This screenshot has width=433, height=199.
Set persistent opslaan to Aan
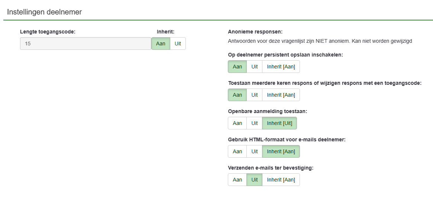pos(237,67)
